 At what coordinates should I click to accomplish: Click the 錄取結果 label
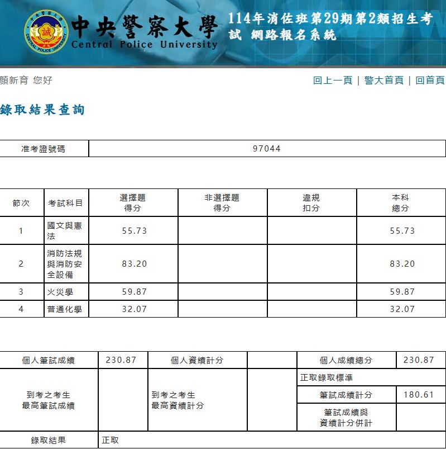[49, 441]
